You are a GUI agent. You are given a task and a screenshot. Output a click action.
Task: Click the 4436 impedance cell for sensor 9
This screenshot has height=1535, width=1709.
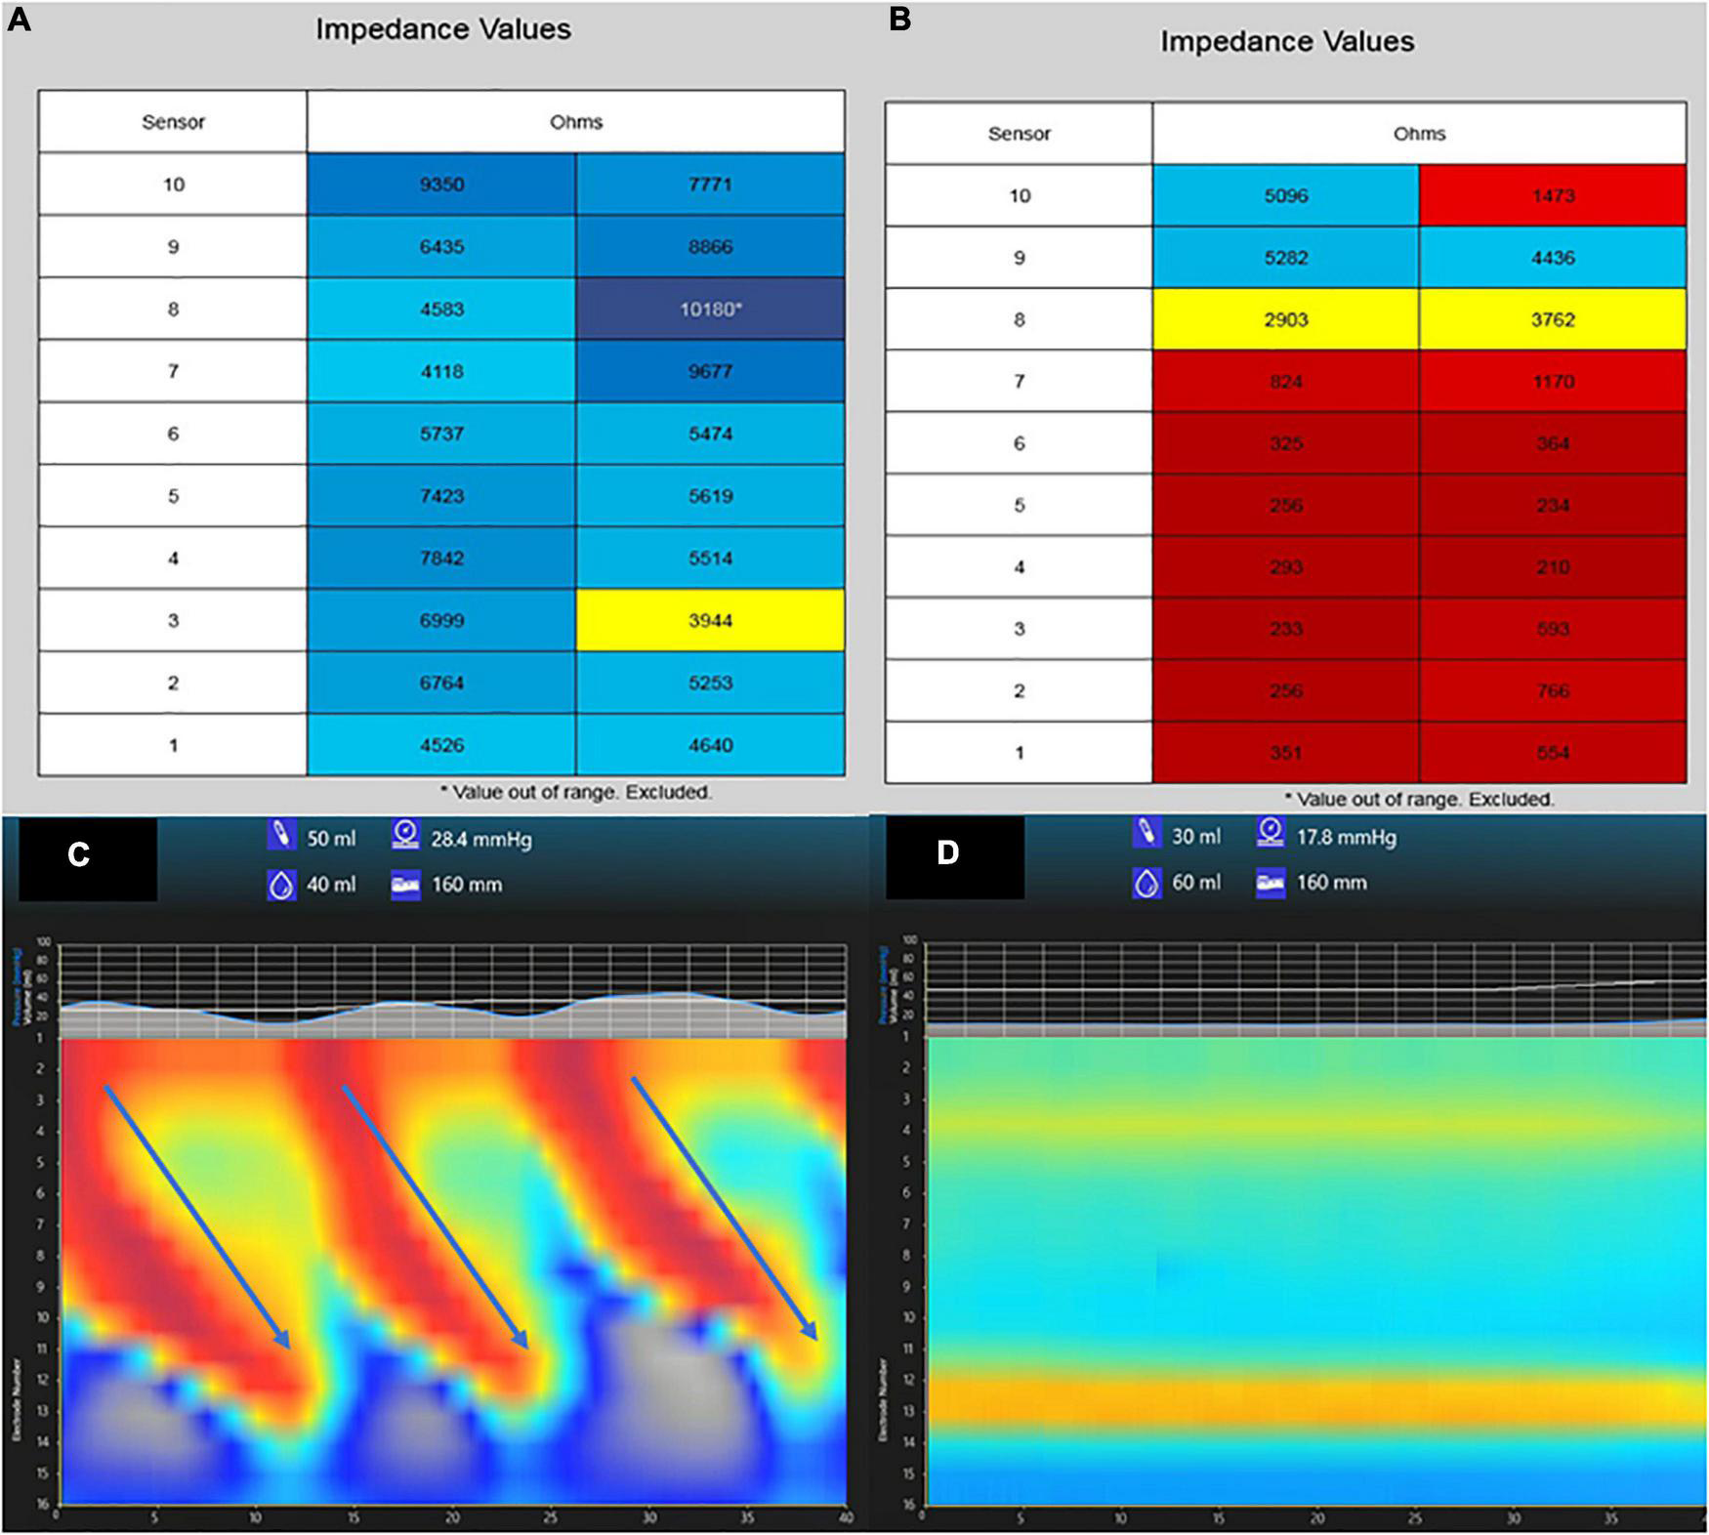(x=1552, y=258)
